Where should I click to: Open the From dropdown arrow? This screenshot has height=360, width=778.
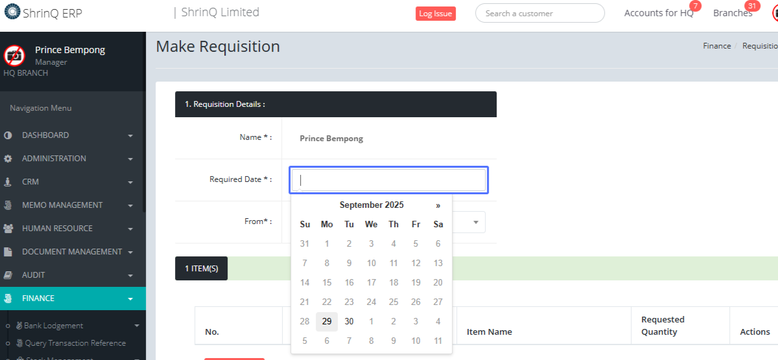[x=475, y=222]
